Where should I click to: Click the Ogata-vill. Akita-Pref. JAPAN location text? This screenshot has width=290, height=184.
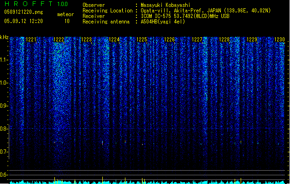coord(206,11)
